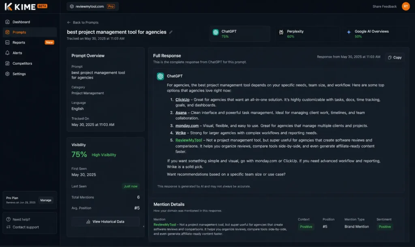Click the Just now badge
This screenshot has height=247, width=415.
click(x=130, y=186)
